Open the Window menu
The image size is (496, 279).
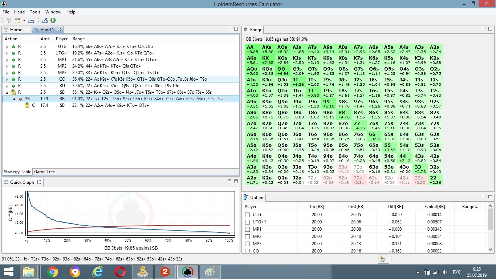53,12
